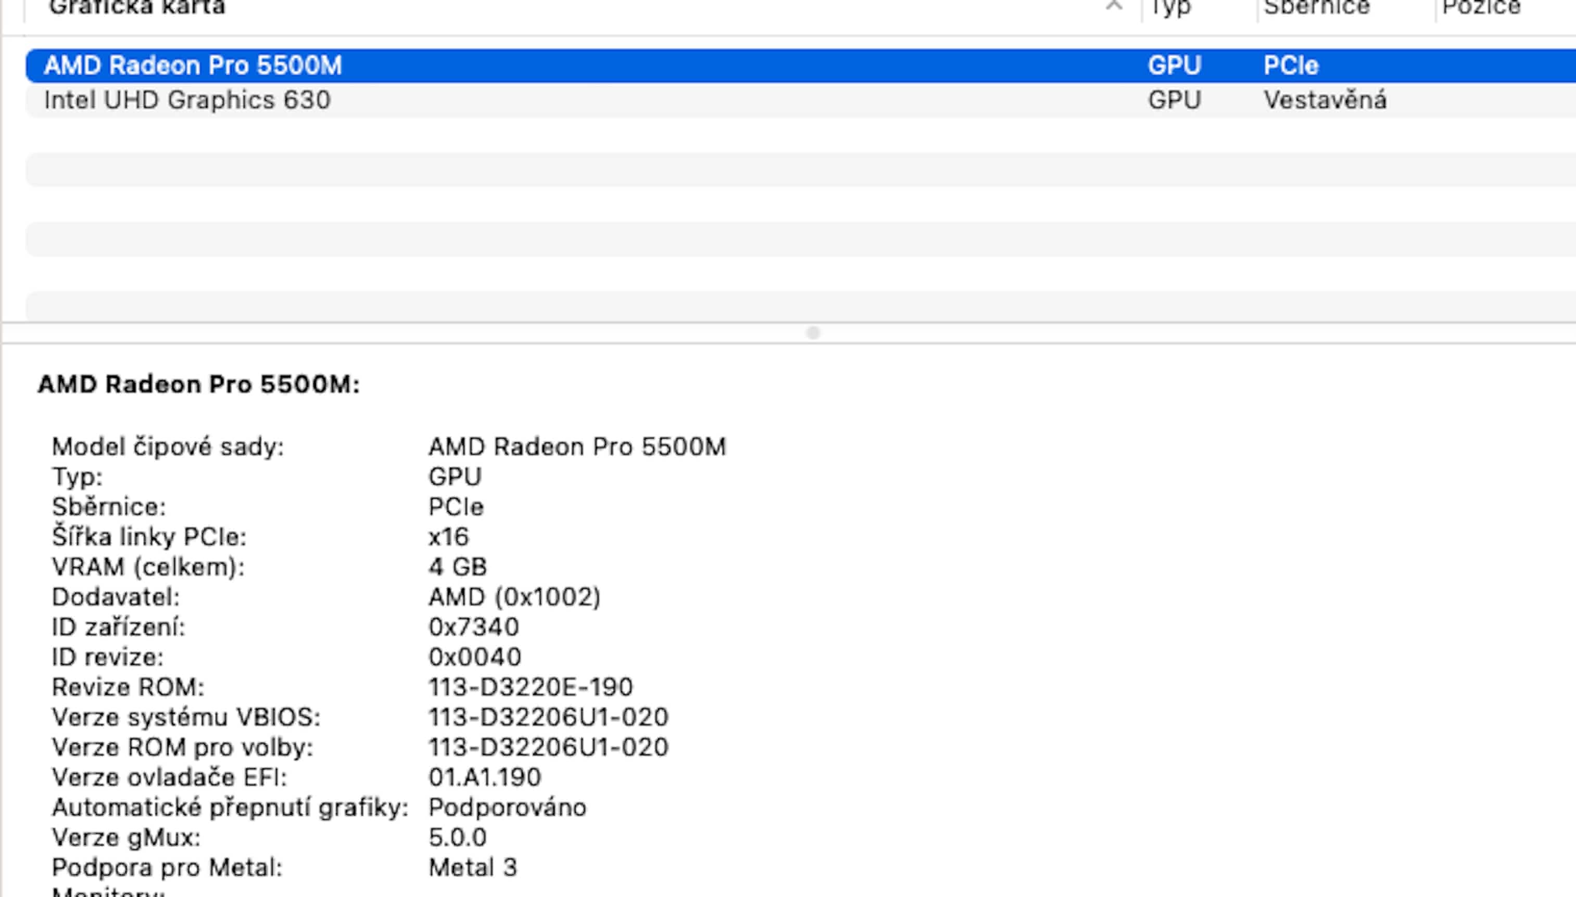Sort by the Grafická karta column header

[x=137, y=7]
